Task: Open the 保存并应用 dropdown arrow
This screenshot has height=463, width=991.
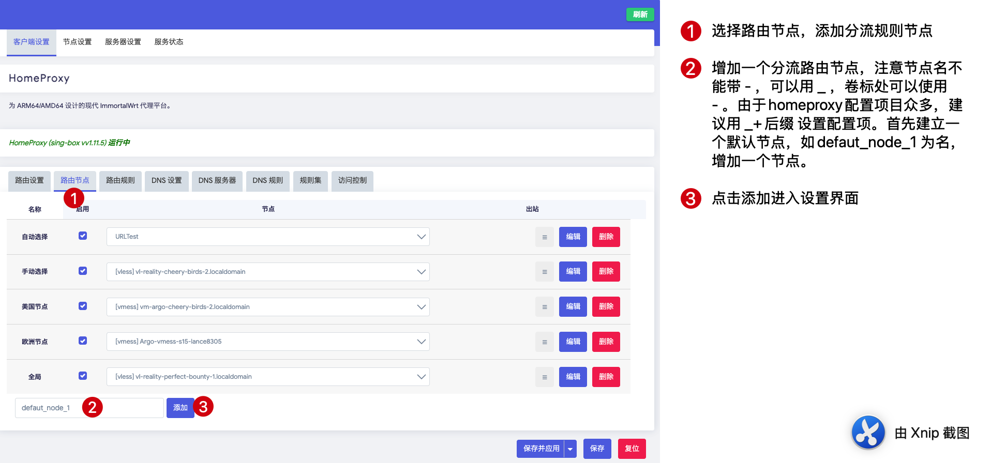Action: [x=570, y=449]
